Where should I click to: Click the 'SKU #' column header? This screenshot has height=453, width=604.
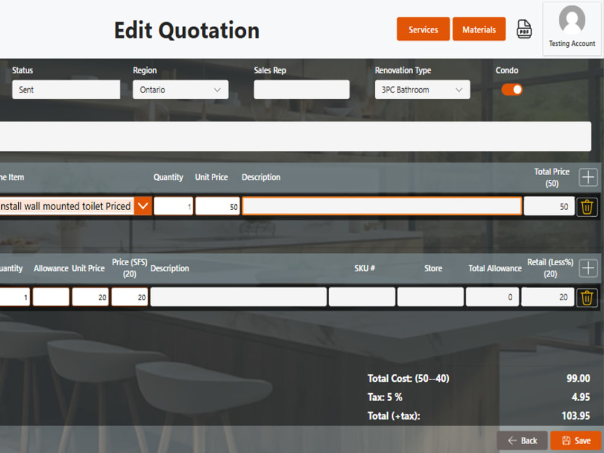364,269
